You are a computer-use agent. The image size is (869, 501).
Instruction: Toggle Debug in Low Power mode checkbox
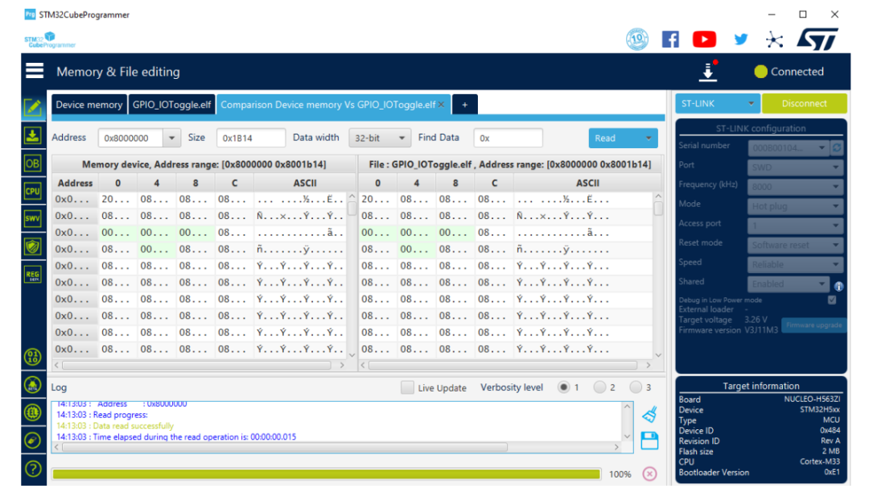tap(832, 300)
